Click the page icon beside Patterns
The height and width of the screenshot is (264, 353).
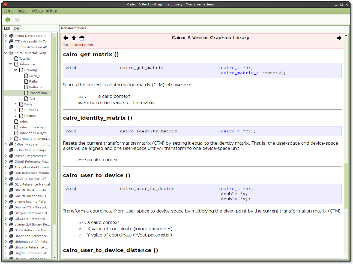click(26, 87)
